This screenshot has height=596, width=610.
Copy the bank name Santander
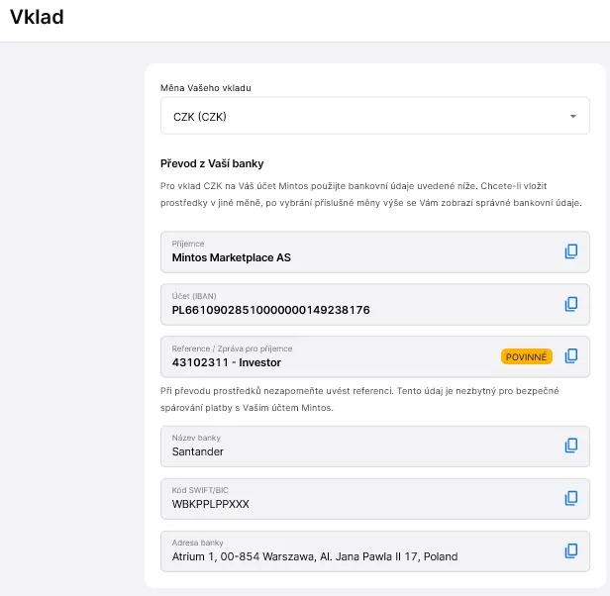(570, 446)
